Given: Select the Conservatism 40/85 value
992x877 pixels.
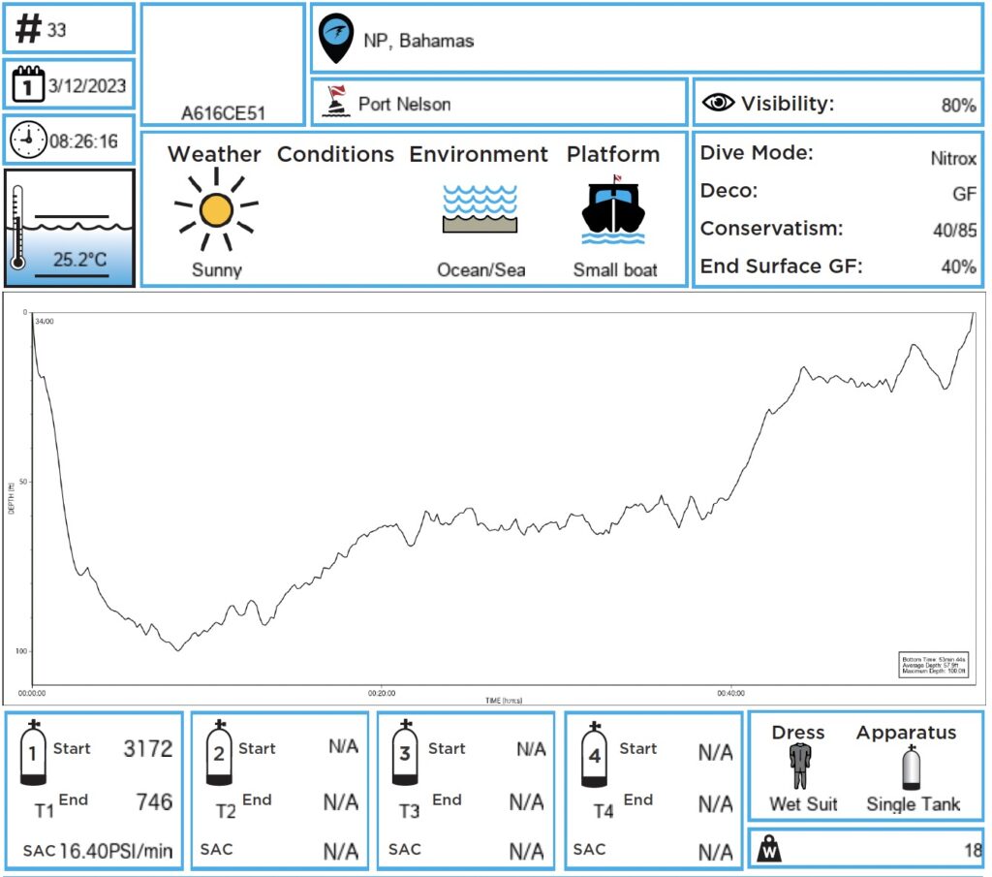Looking at the screenshot, I should [952, 231].
